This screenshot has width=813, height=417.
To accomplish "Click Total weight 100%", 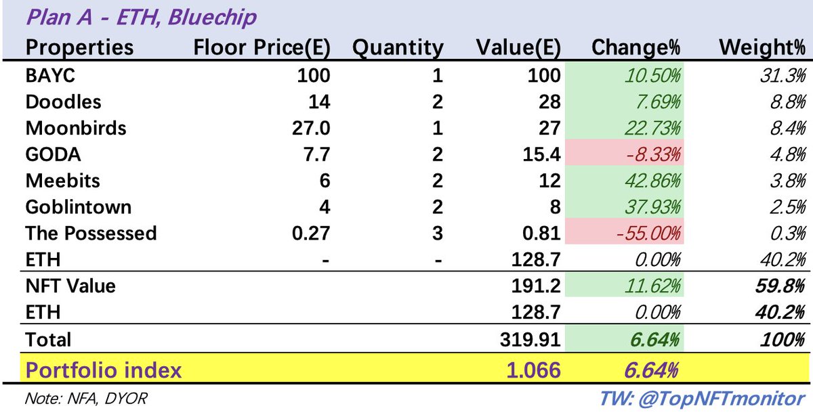I will point(783,338).
